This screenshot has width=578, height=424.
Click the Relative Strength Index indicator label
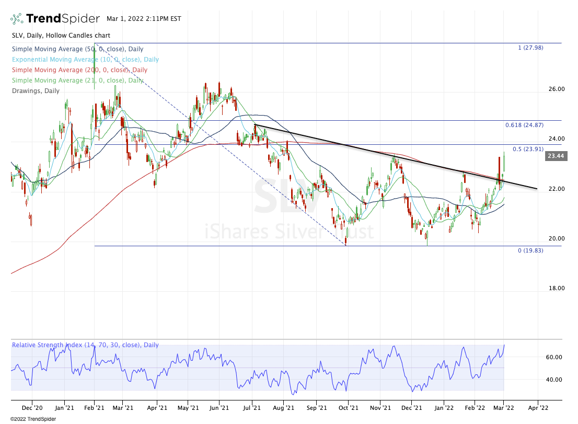pyautogui.click(x=85, y=345)
